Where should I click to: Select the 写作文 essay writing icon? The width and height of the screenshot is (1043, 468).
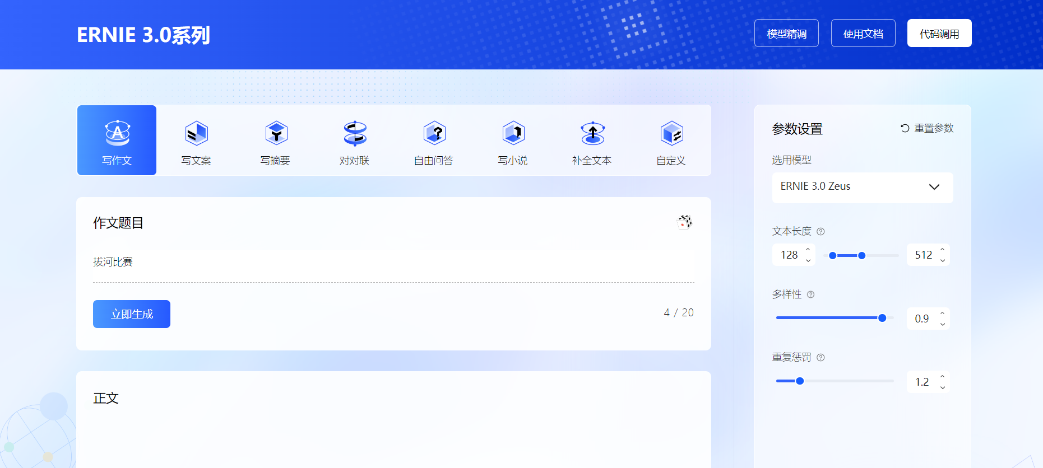[117, 133]
